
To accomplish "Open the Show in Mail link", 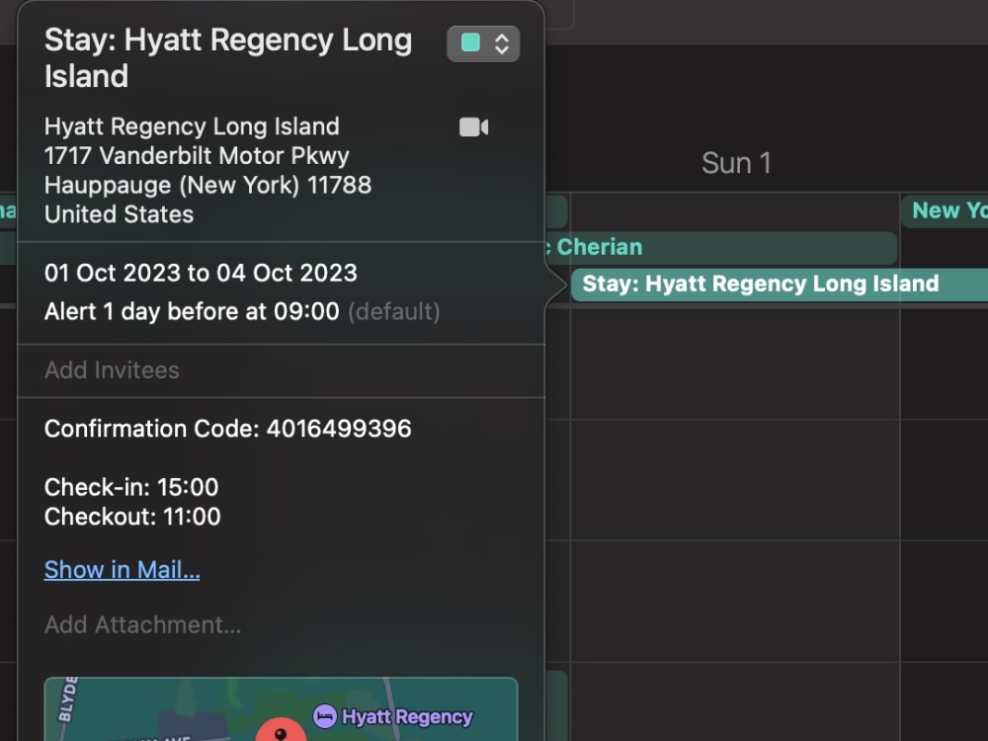I will 123,570.
